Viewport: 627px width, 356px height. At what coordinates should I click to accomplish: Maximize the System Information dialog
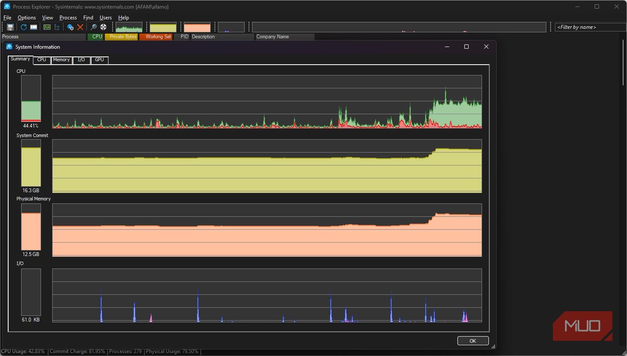click(x=466, y=47)
